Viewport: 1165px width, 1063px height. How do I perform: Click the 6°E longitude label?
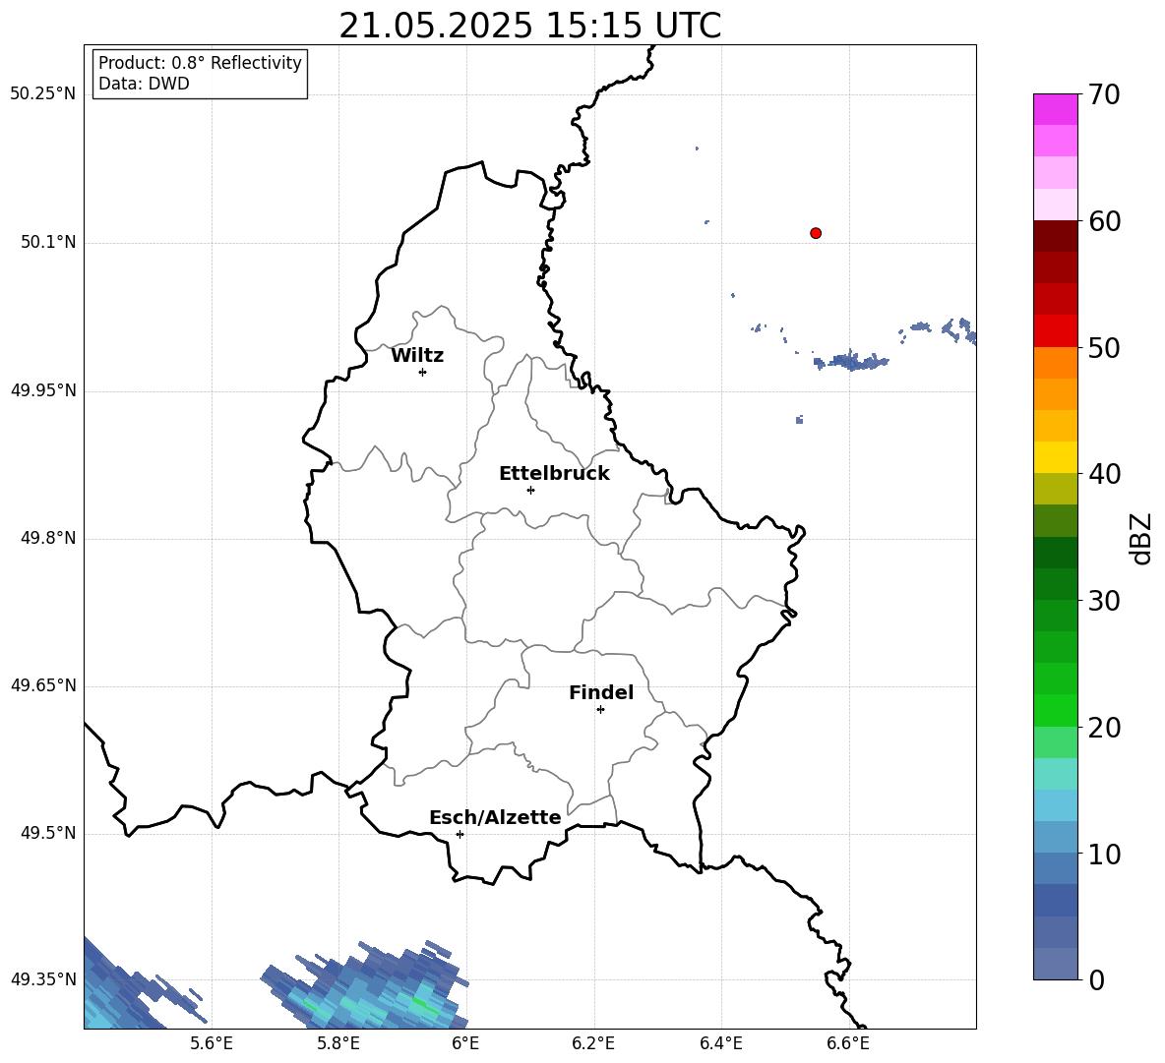(465, 1043)
